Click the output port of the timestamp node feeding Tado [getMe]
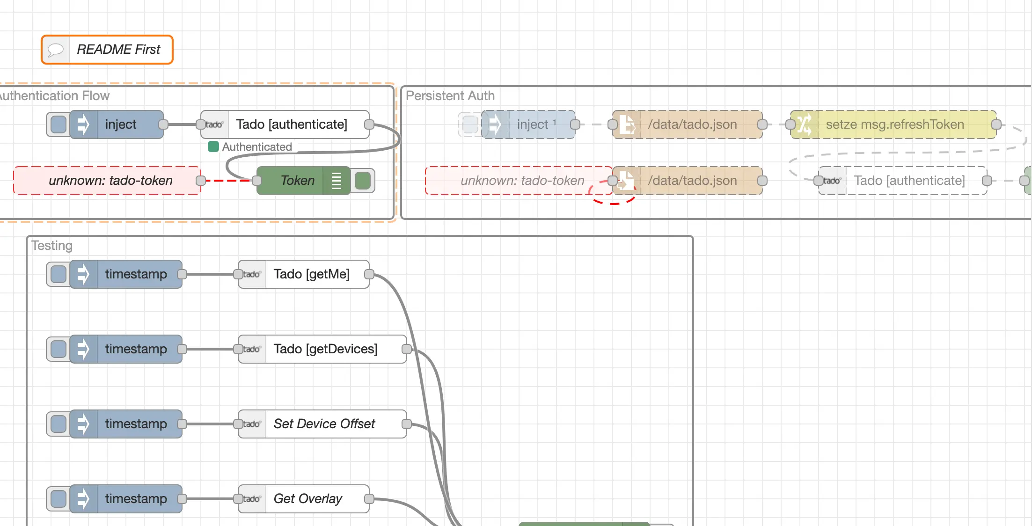Viewport: 1032px width, 526px height. 182,274
